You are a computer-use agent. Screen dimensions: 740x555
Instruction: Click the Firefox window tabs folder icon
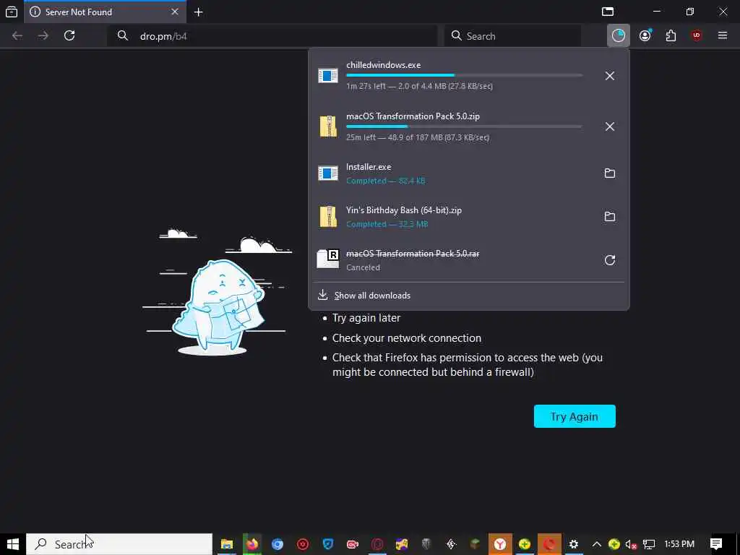point(608,12)
